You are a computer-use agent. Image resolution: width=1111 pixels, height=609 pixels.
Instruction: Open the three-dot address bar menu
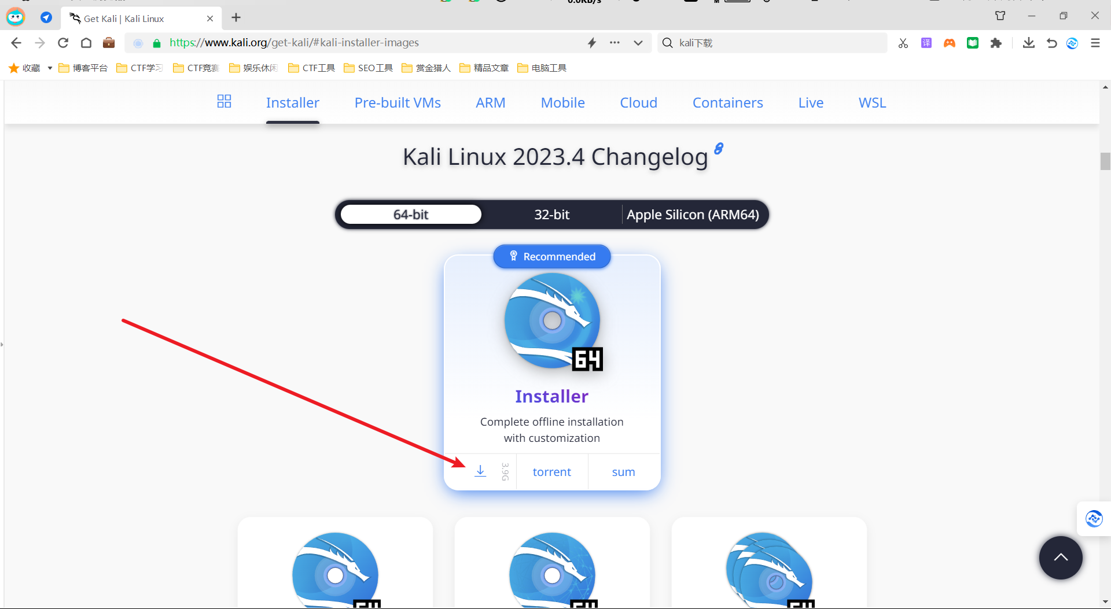pyautogui.click(x=615, y=43)
